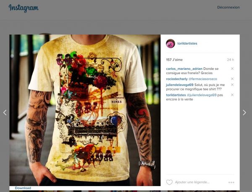The width and height of the screenshot is (252, 192).
Task: Open the @fermaciasorozco mention
Action: 203,79
